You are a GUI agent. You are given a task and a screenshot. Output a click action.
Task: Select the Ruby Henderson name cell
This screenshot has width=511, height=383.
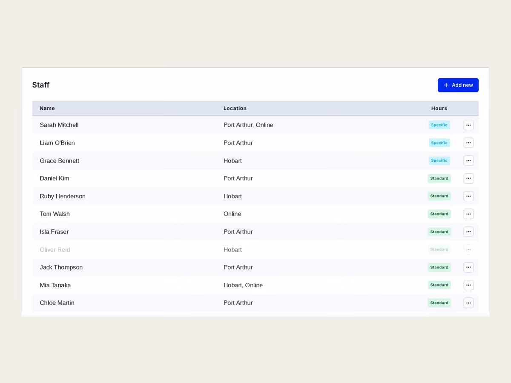[63, 196]
